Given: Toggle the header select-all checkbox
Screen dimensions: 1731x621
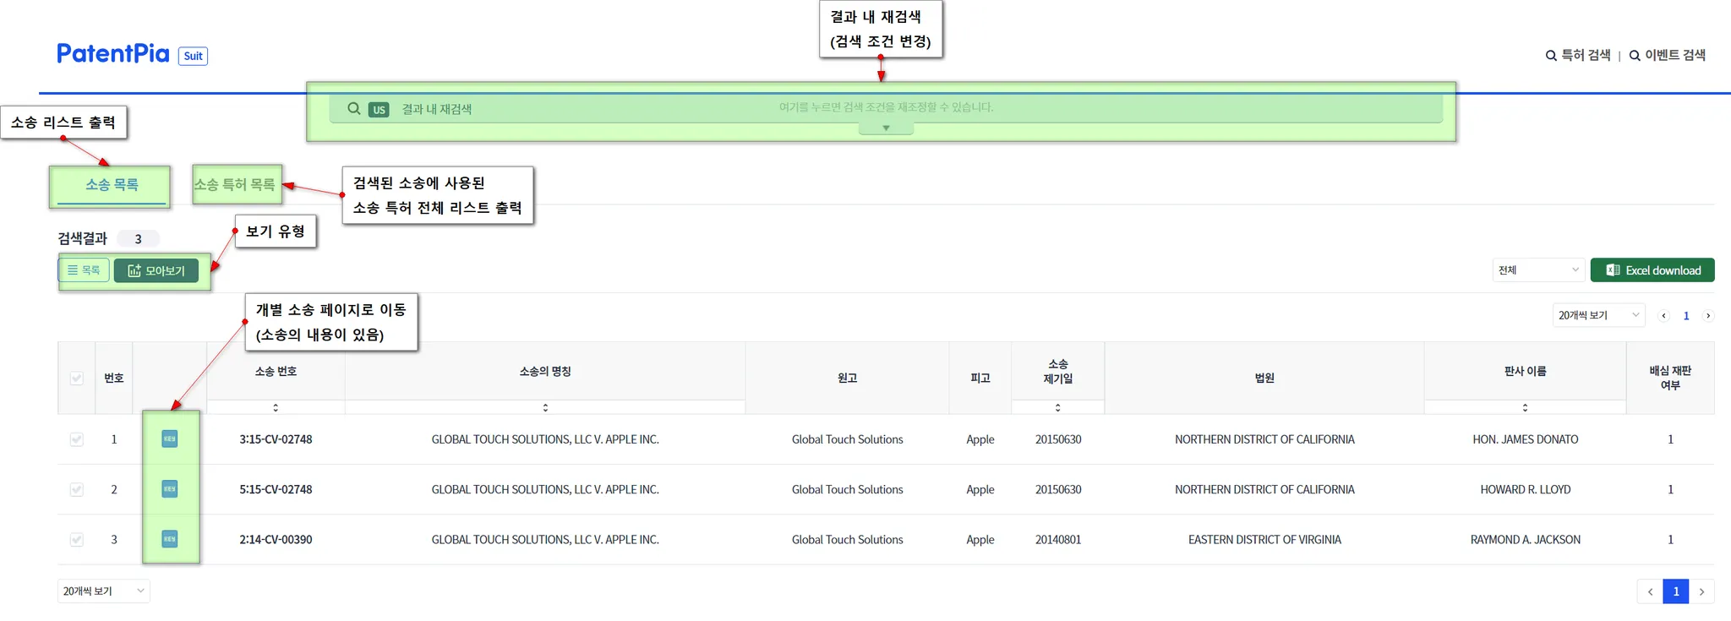Looking at the screenshot, I should coord(77,379).
